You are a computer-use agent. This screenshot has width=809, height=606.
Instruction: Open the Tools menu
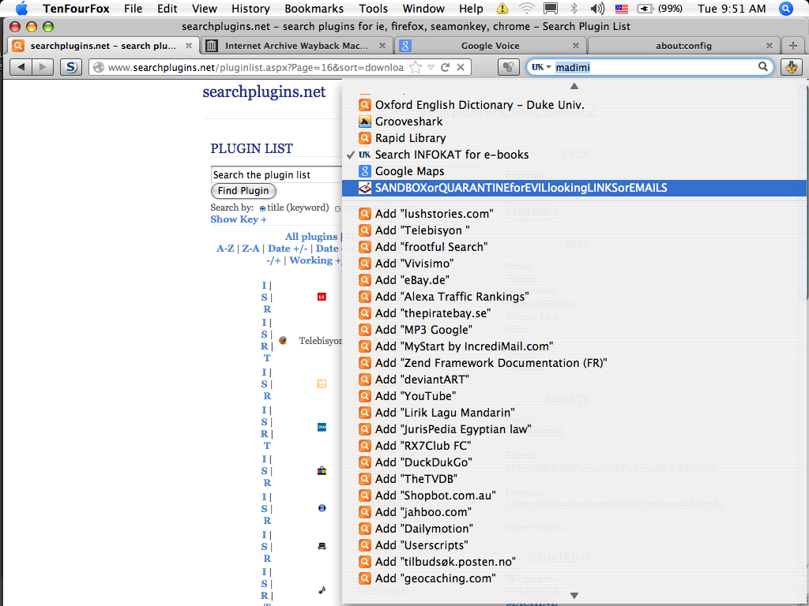[373, 9]
